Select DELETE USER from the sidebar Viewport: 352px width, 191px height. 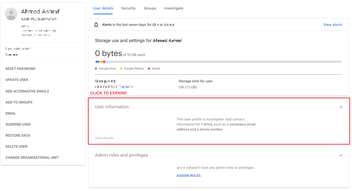pyautogui.click(x=16, y=146)
